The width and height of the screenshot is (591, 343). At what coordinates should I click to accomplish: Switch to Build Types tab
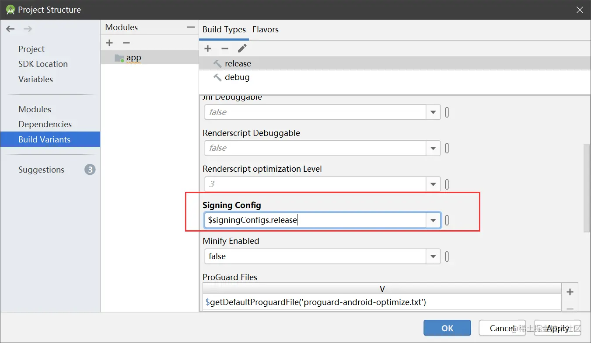[224, 30]
